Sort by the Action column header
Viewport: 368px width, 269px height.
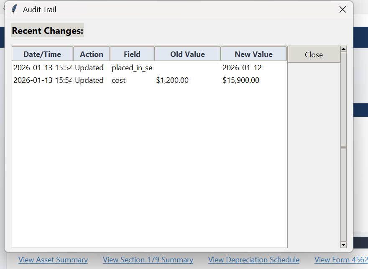[92, 54]
